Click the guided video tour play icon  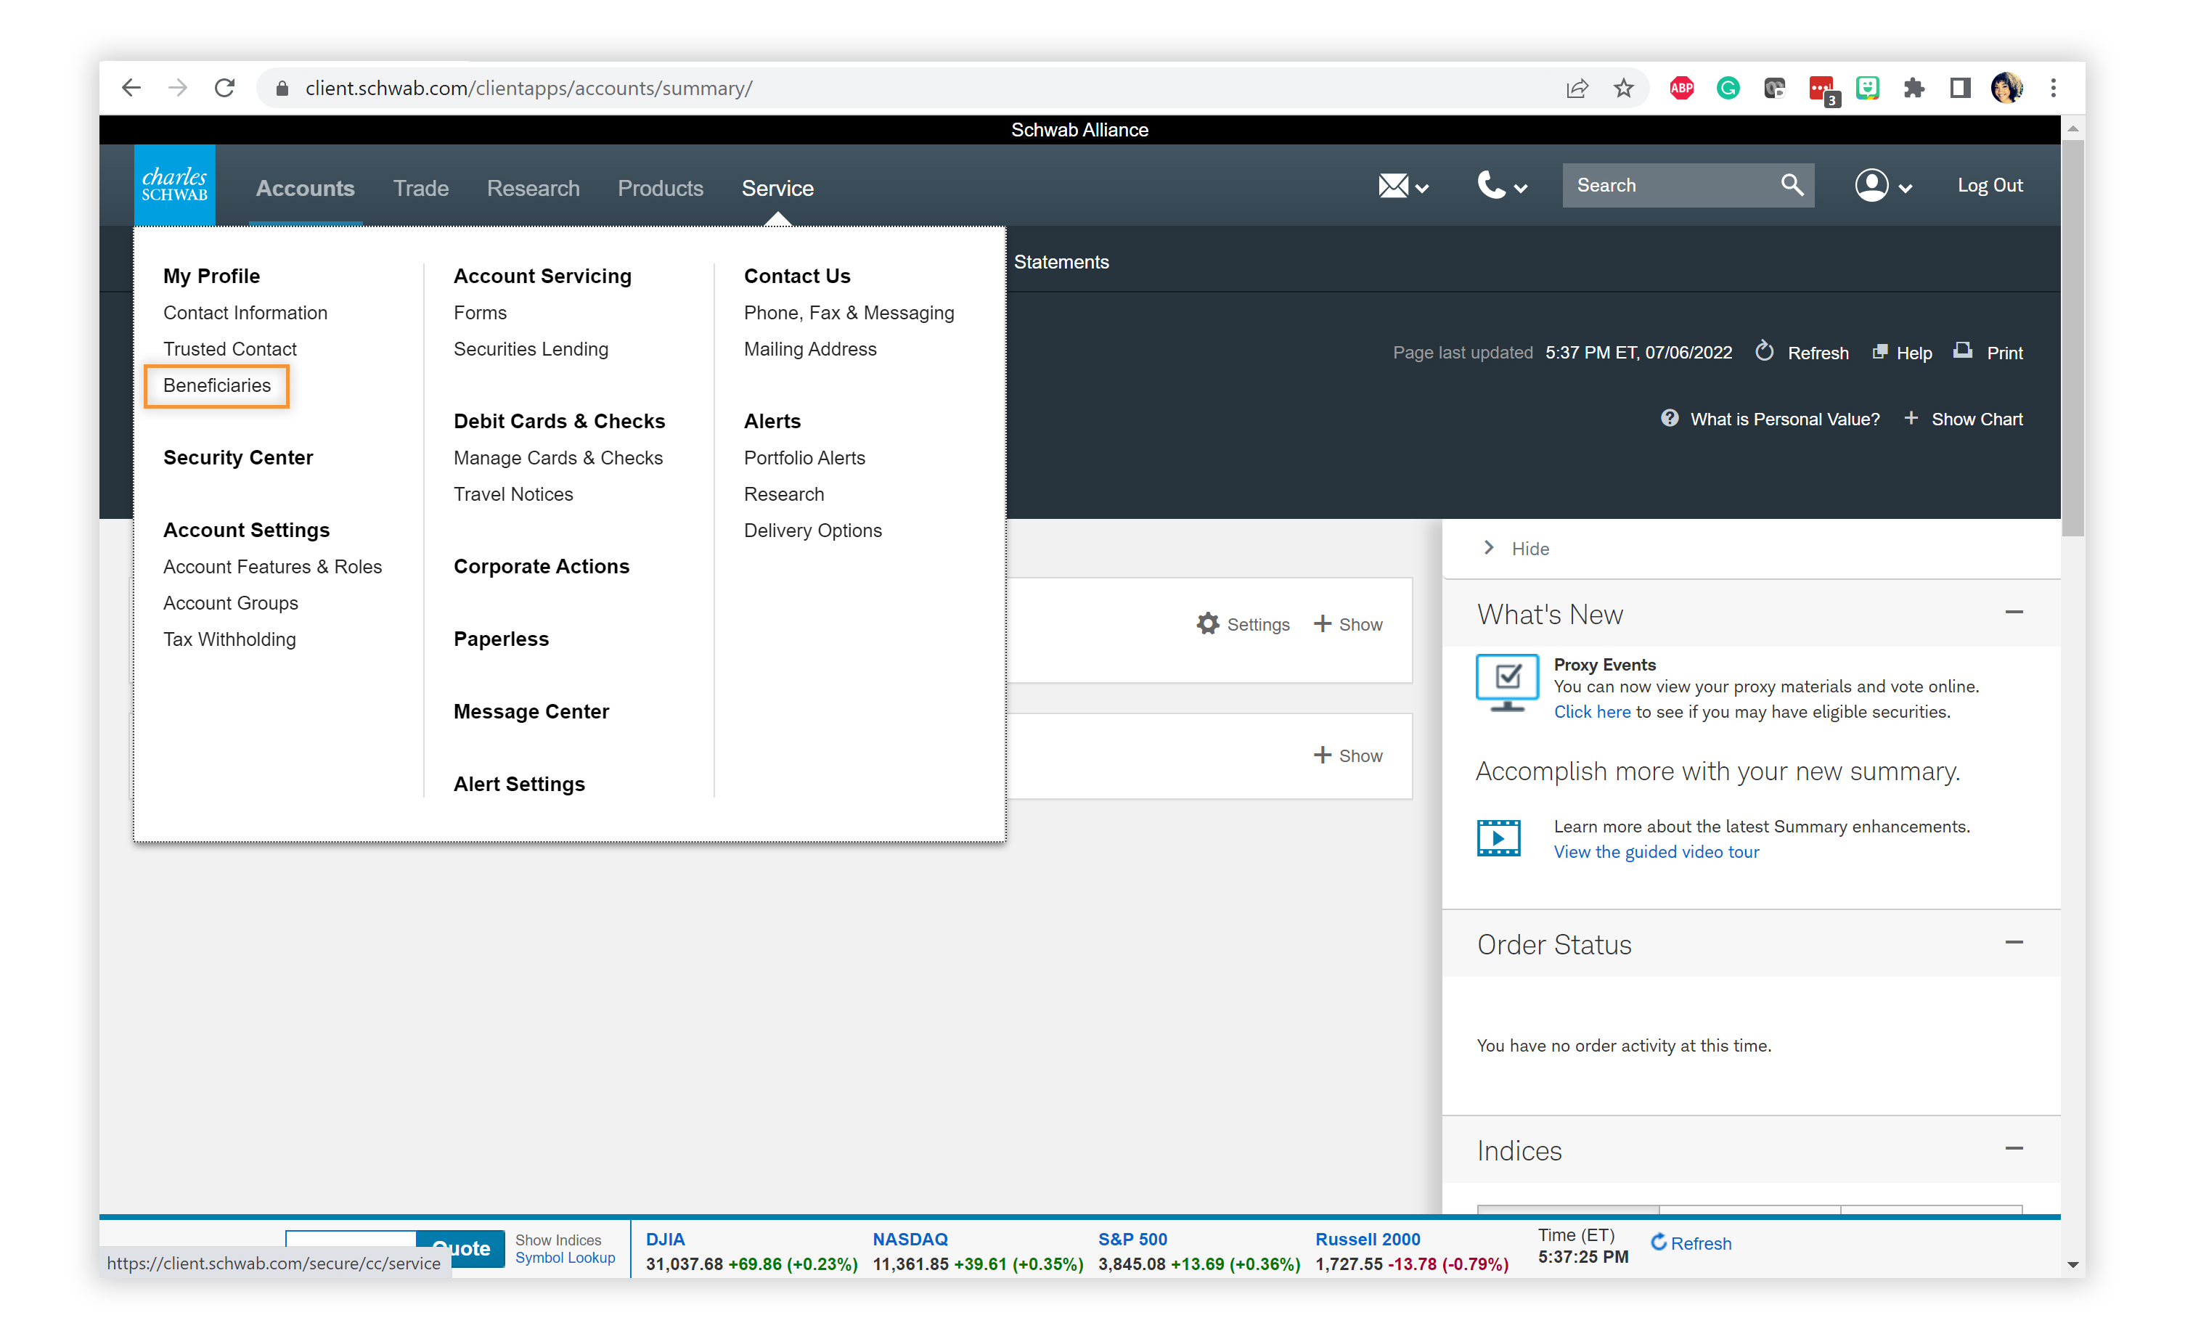tap(1498, 837)
